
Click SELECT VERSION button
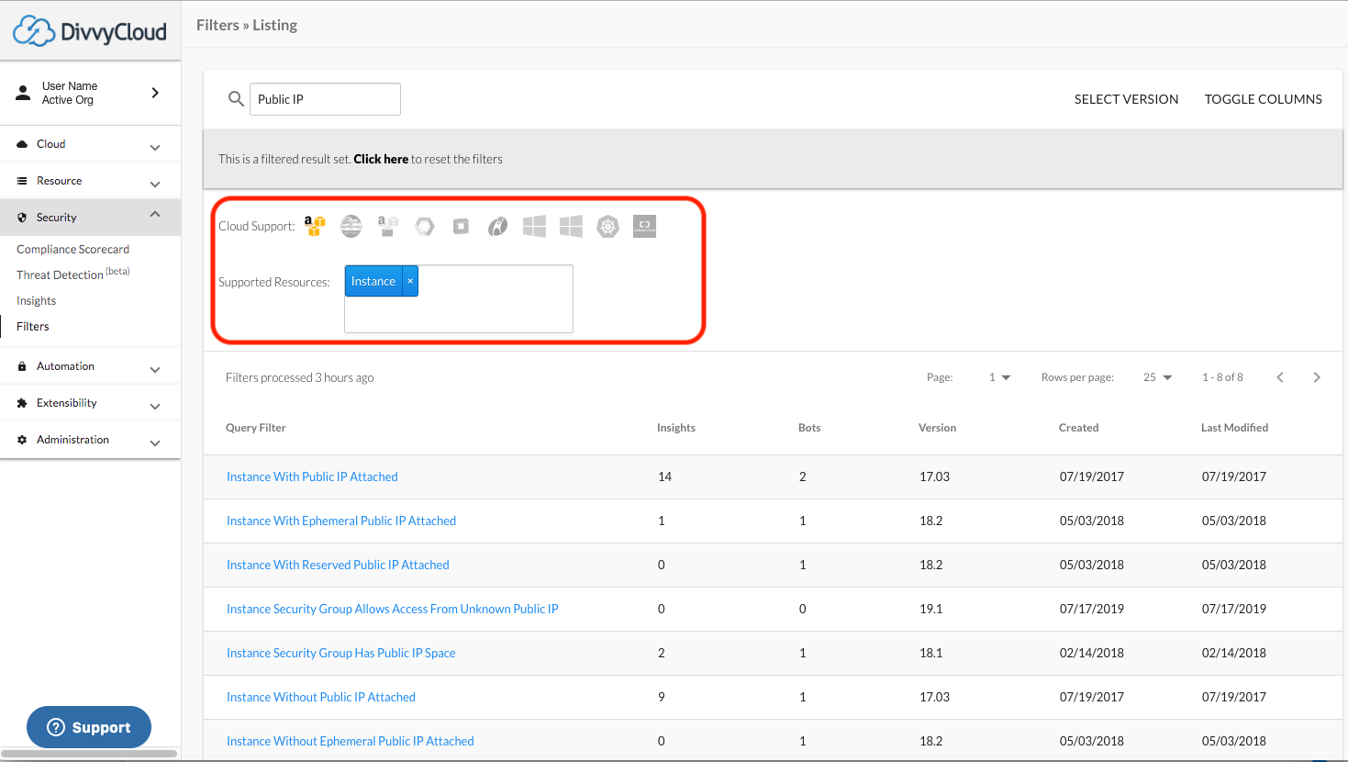(1126, 99)
